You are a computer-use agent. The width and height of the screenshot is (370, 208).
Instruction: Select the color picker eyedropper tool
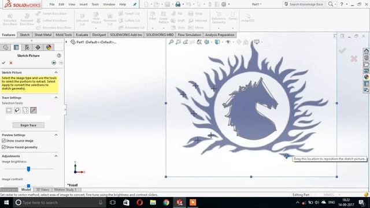pos(34,110)
